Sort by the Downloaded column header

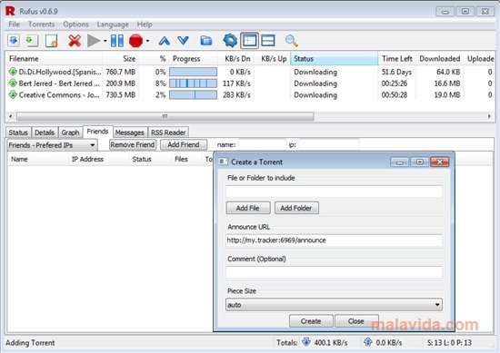pos(440,59)
